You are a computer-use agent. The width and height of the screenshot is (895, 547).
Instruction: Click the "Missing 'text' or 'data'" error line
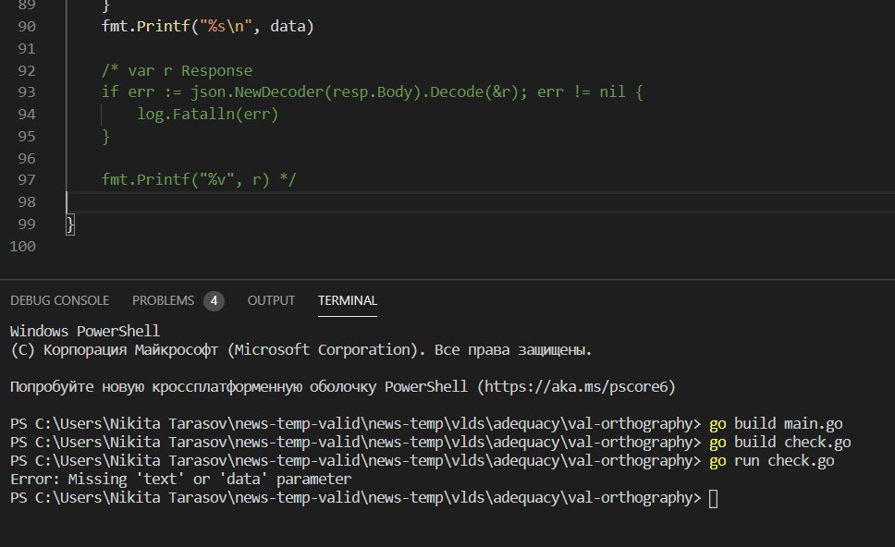coord(180,480)
